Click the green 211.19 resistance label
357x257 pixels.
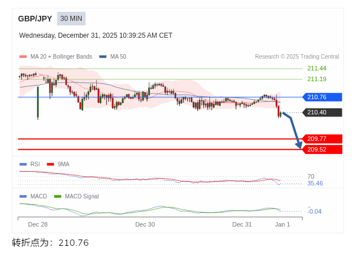(x=316, y=79)
